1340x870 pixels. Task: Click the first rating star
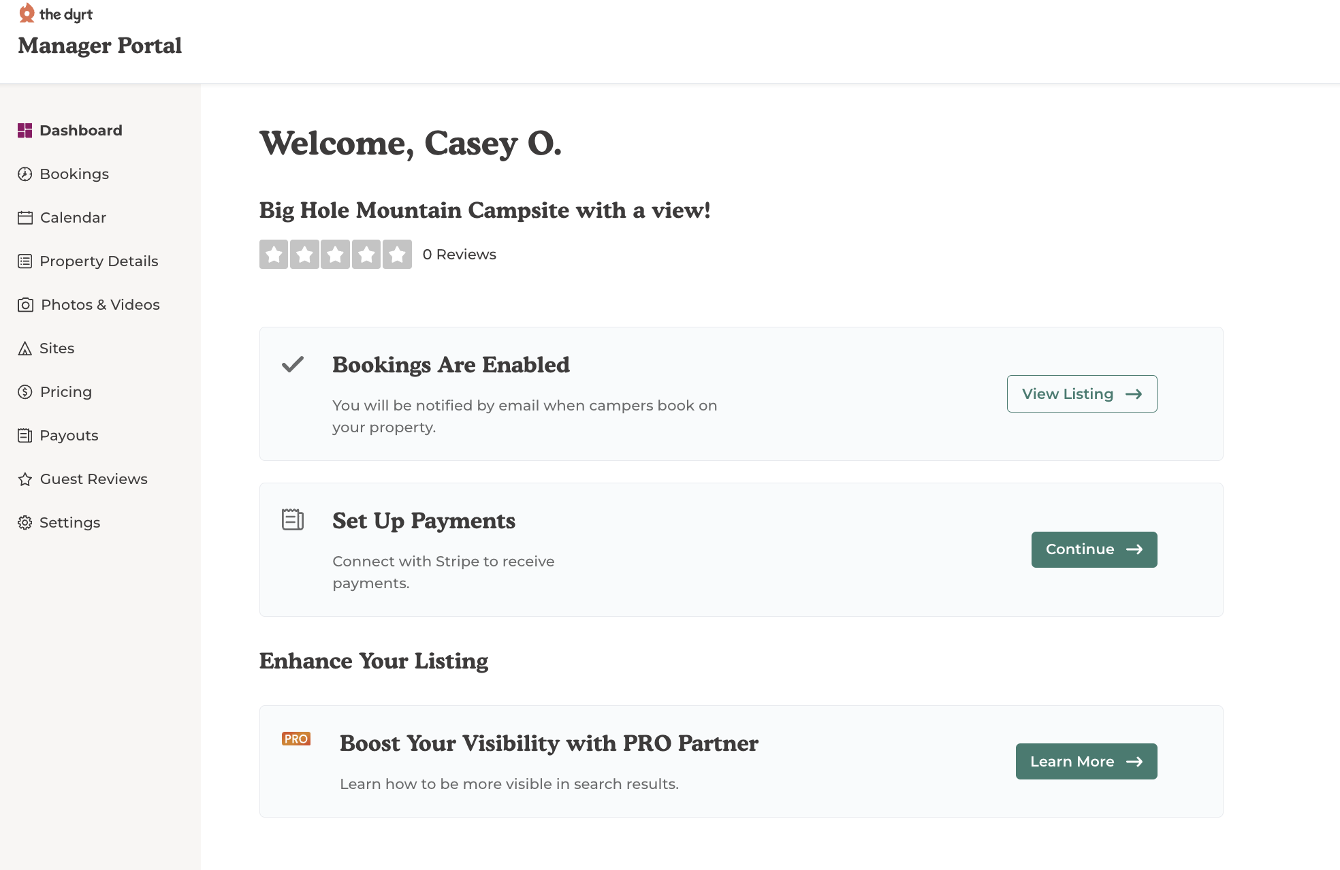click(x=274, y=255)
